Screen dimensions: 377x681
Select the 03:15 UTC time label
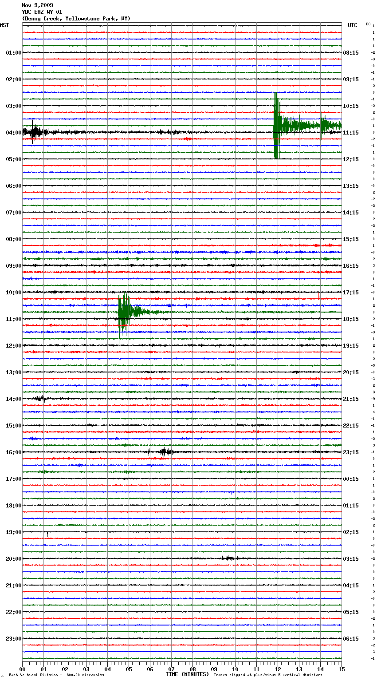click(351, 559)
